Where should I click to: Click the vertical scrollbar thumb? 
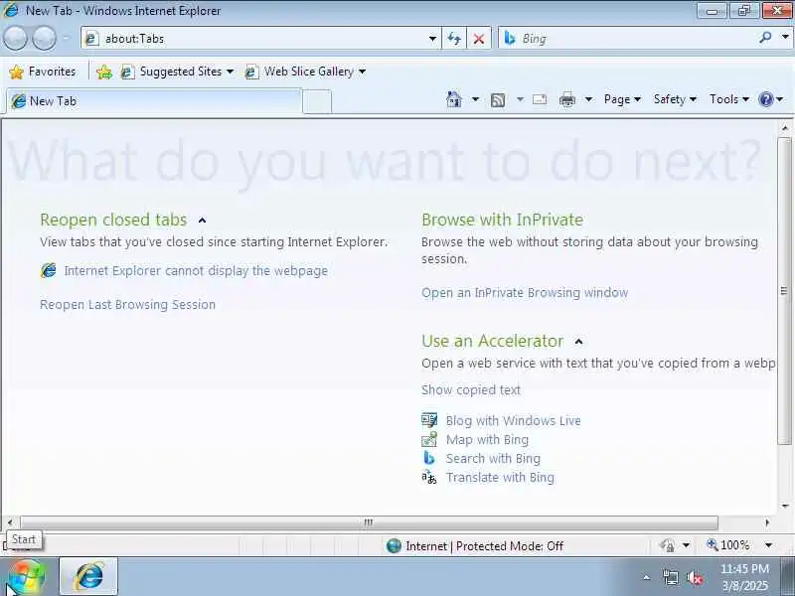tap(784, 291)
